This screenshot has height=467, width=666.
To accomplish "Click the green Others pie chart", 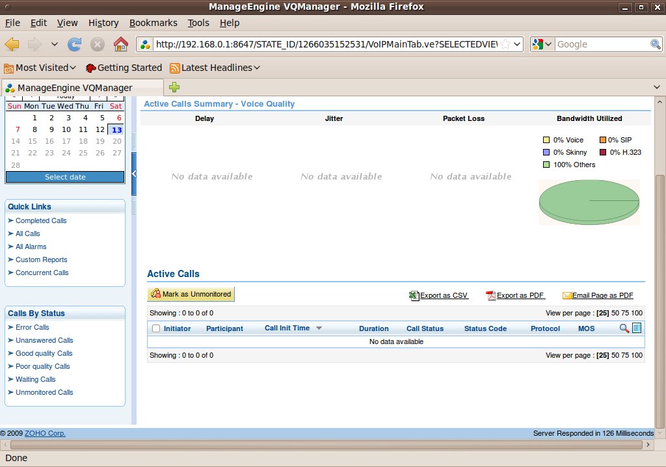I will [x=589, y=203].
